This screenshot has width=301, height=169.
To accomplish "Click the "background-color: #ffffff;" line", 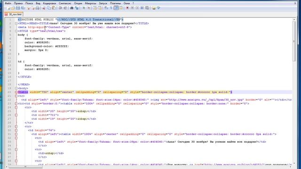I will [47, 46].
